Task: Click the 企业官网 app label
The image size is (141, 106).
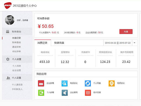Action: 74,92
